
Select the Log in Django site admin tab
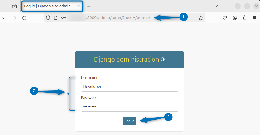[x=52, y=6]
